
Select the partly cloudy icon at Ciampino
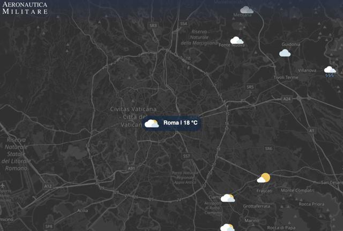pyautogui.click(x=228, y=198)
